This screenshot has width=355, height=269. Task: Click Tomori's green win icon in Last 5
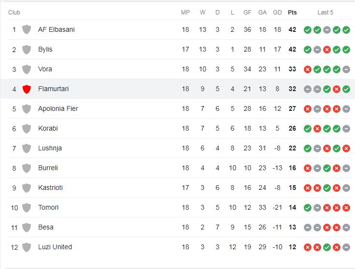308,208
